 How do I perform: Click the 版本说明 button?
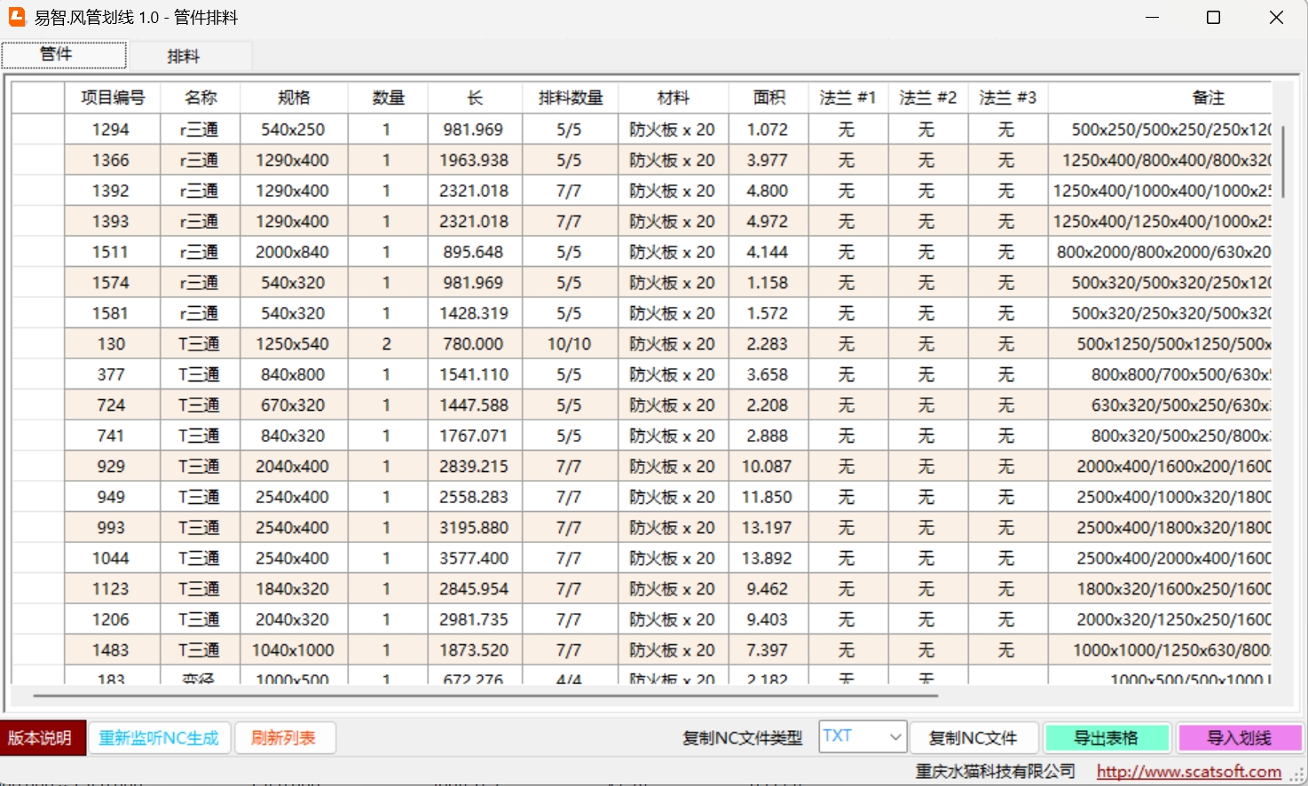click(x=41, y=738)
